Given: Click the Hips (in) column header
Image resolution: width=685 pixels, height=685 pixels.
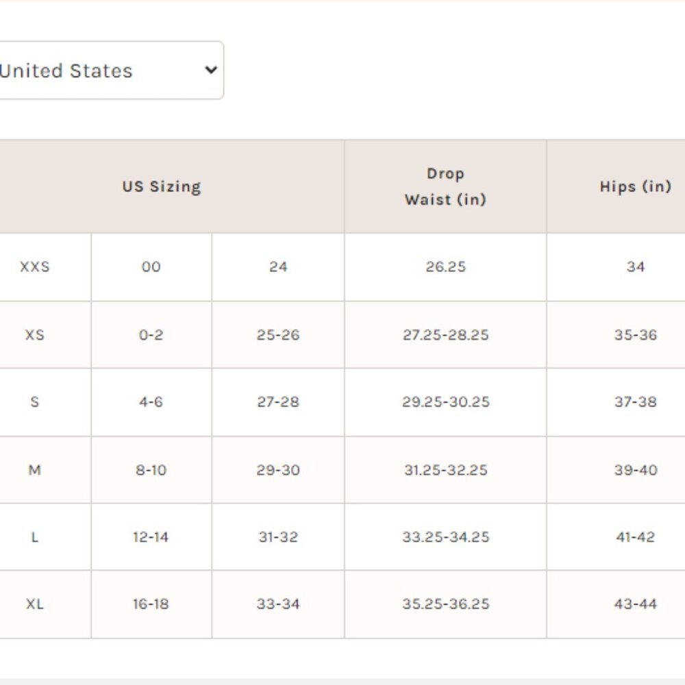Looking at the screenshot, I should 635,186.
